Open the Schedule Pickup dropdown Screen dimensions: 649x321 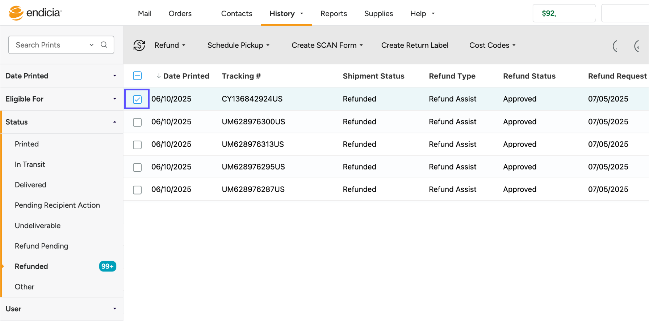click(238, 45)
